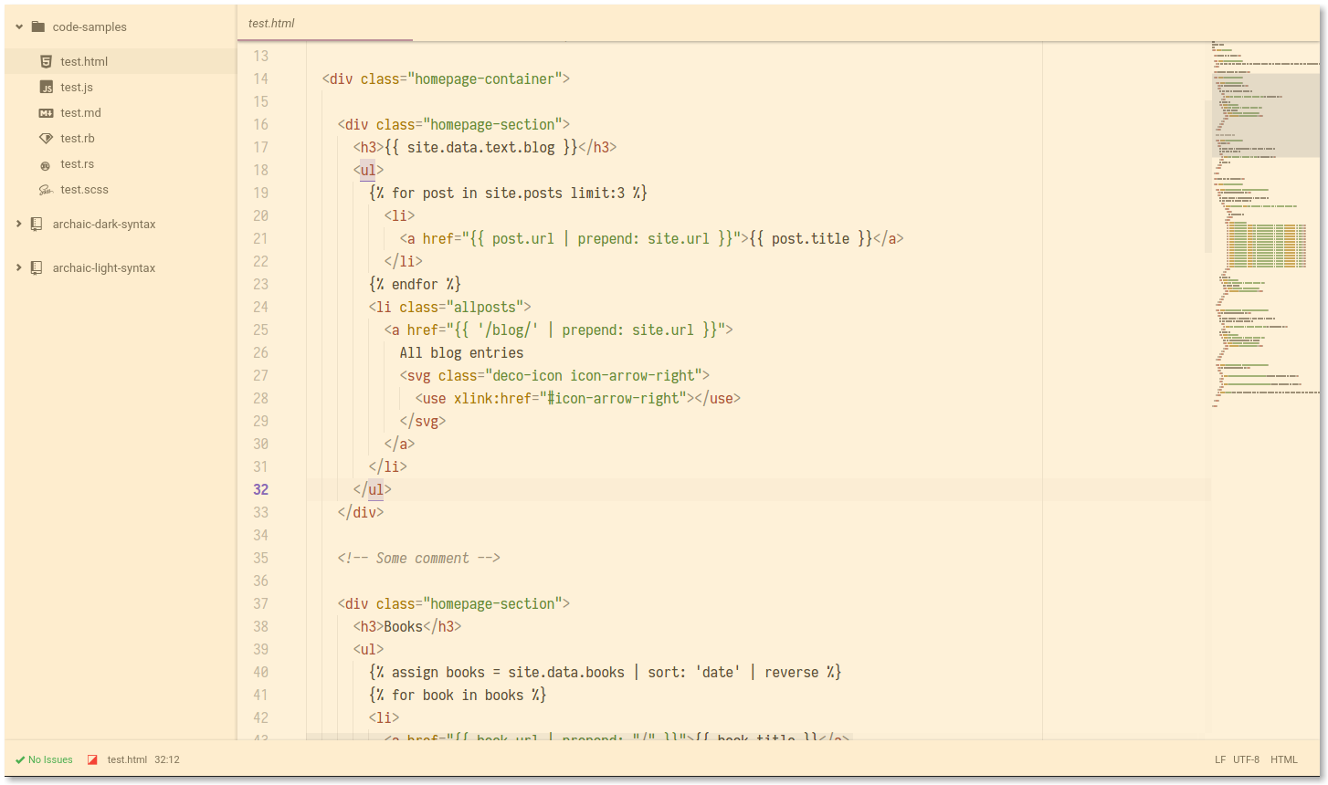This screenshot has width=1328, height=785.
Task: Click the ruby gem icon beside test.rb
Action: point(46,138)
